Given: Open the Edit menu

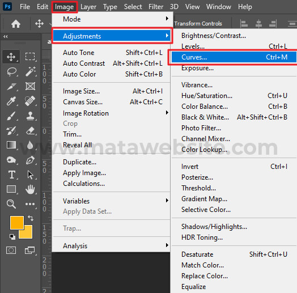Looking at the screenshot, I should pyautogui.click(x=43, y=7).
